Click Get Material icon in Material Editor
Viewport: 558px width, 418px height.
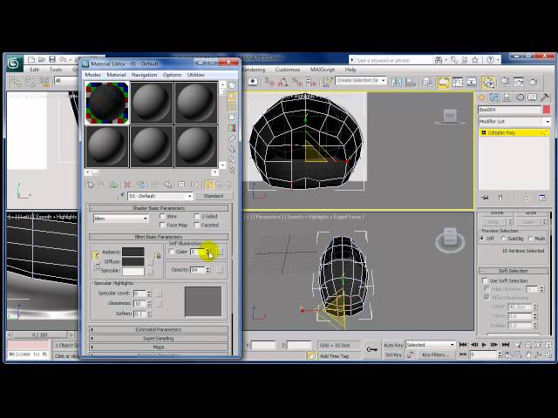point(90,185)
